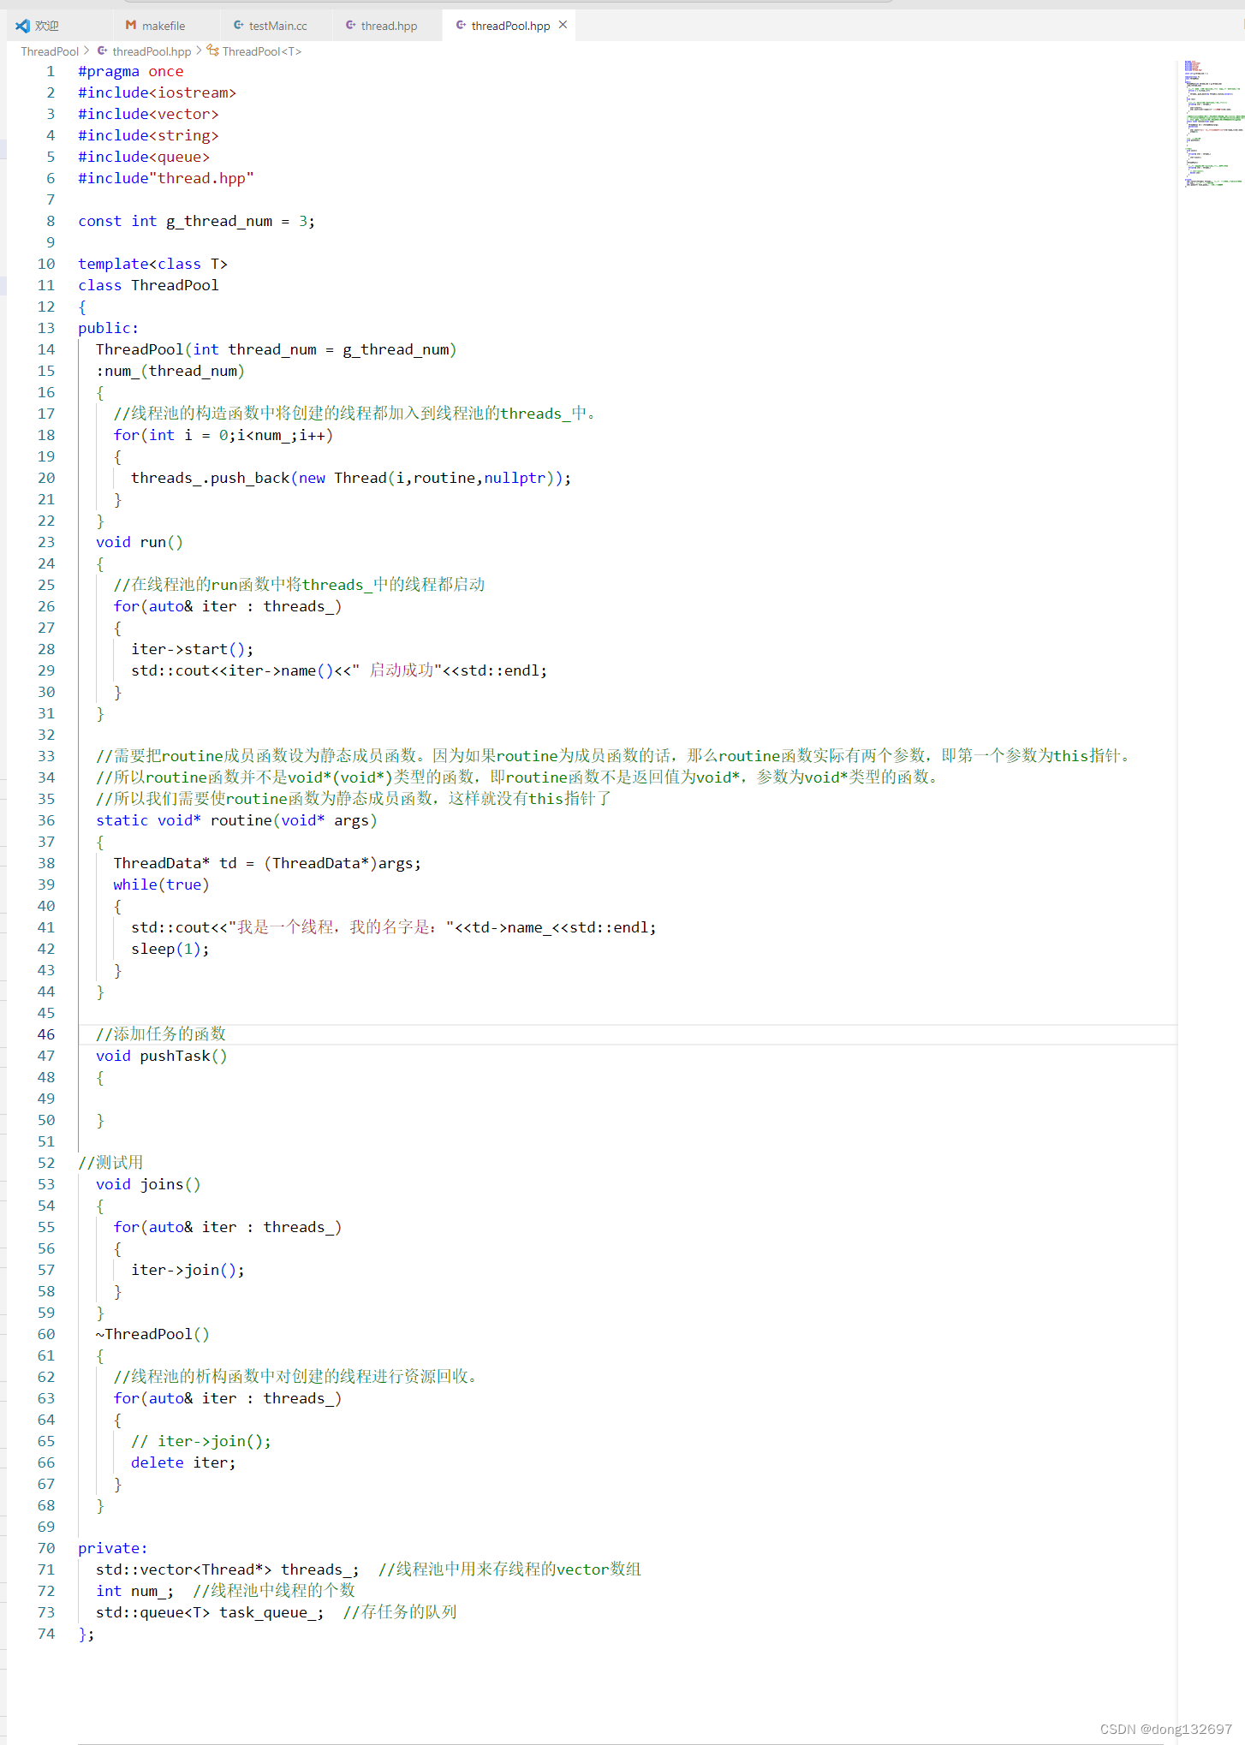Click 'threads_.push_back' statement

coord(351,478)
